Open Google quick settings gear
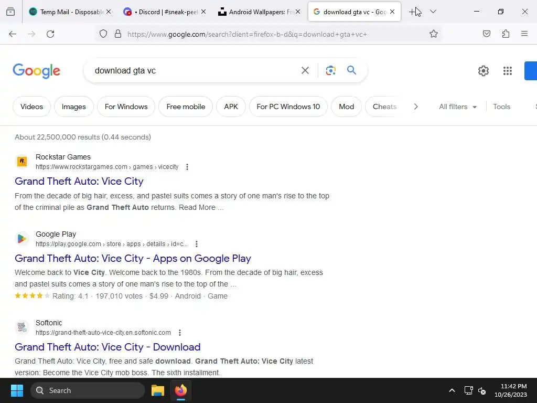This screenshot has height=403, width=537. coord(483,71)
